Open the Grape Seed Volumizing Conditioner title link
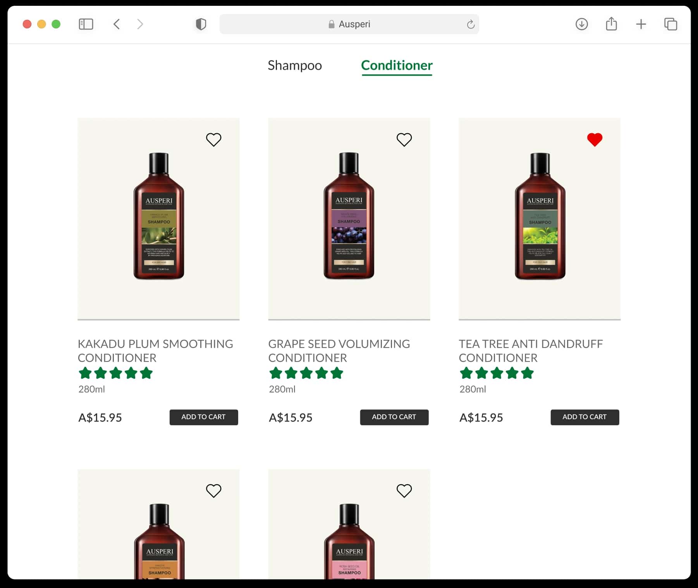698x588 pixels. click(339, 351)
